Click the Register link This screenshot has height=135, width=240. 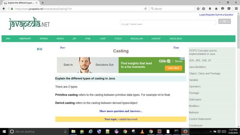pyautogui.click(x=210, y=15)
